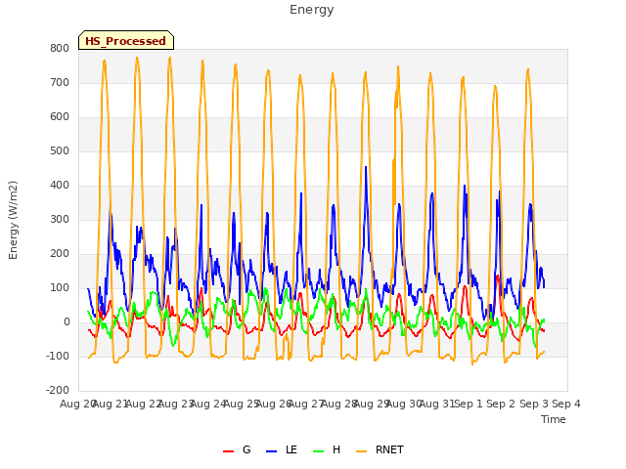The height and width of the screenshot is (469, 626).
Task: Click the 400 y-axis tick label
Action: (60, 186)
